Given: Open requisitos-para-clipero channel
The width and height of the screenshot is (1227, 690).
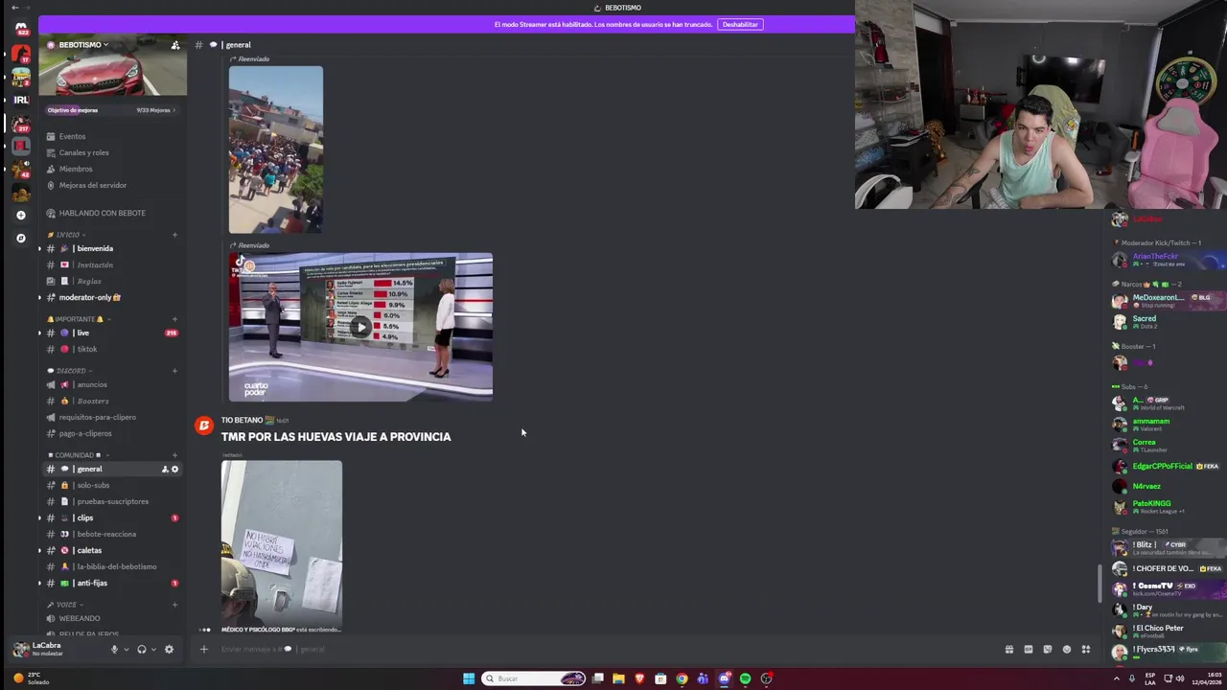Looking at the screenshot, I should coord(113,417).
